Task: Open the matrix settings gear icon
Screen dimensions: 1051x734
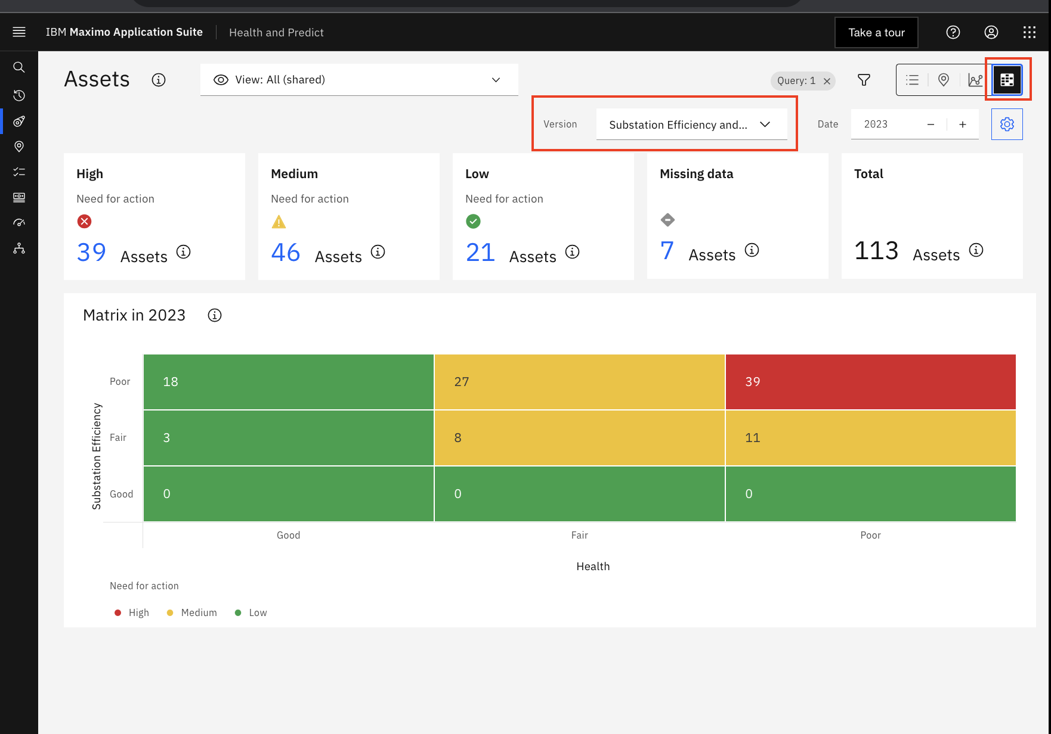Action: click(x=1007, y=124)
